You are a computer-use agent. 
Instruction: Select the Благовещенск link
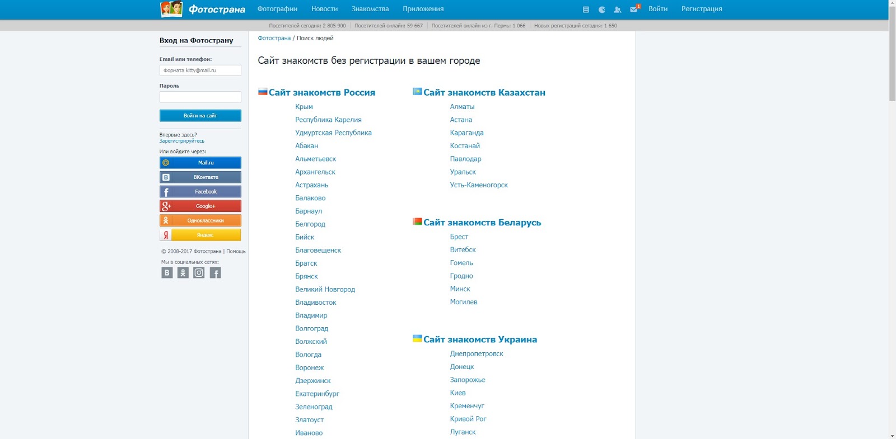pyautogui.click(x=318, y=251)
